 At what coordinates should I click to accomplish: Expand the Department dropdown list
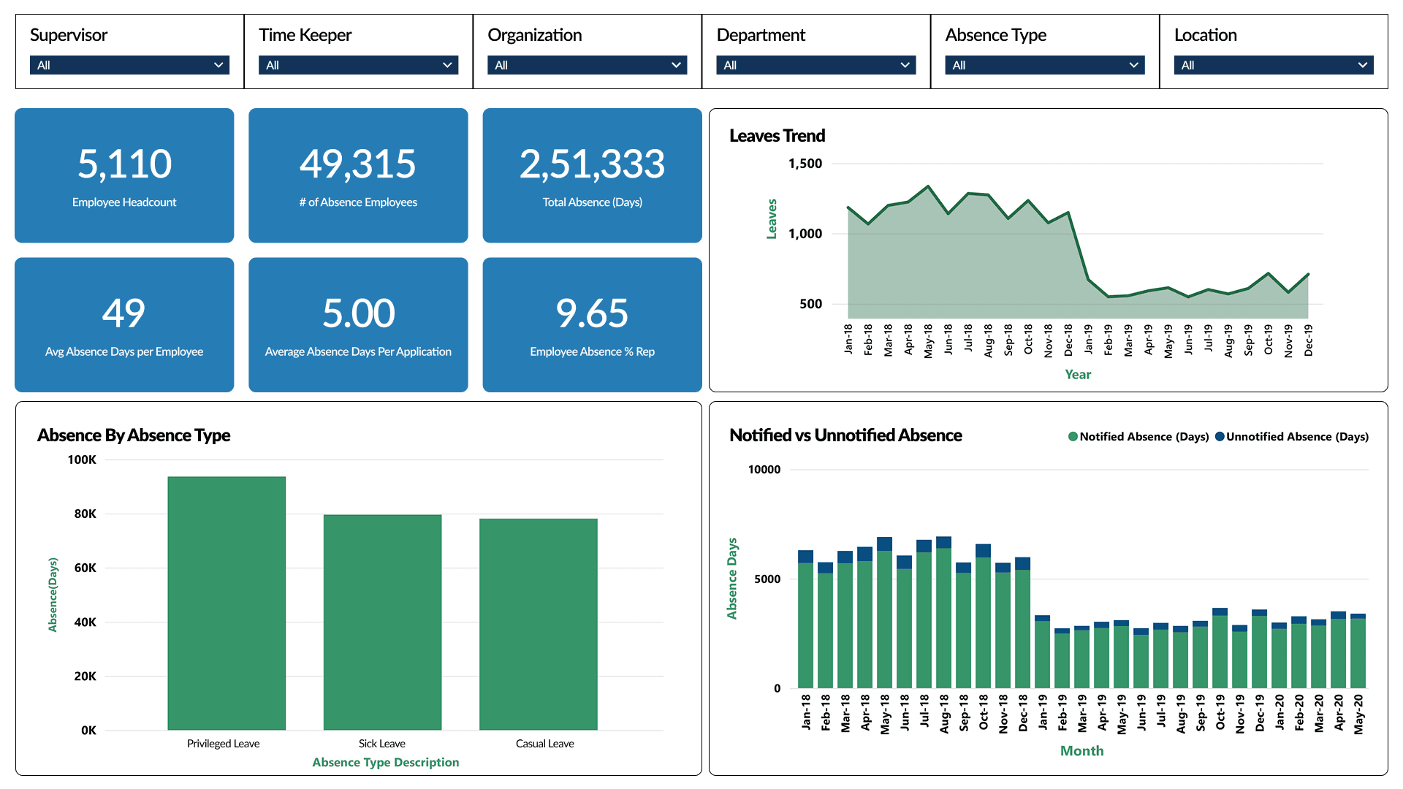(x=815, y=65)
